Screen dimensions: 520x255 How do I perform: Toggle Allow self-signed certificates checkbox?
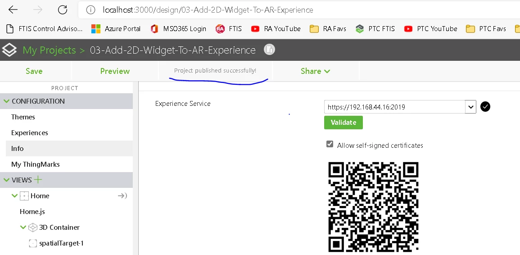coord(330,144)
